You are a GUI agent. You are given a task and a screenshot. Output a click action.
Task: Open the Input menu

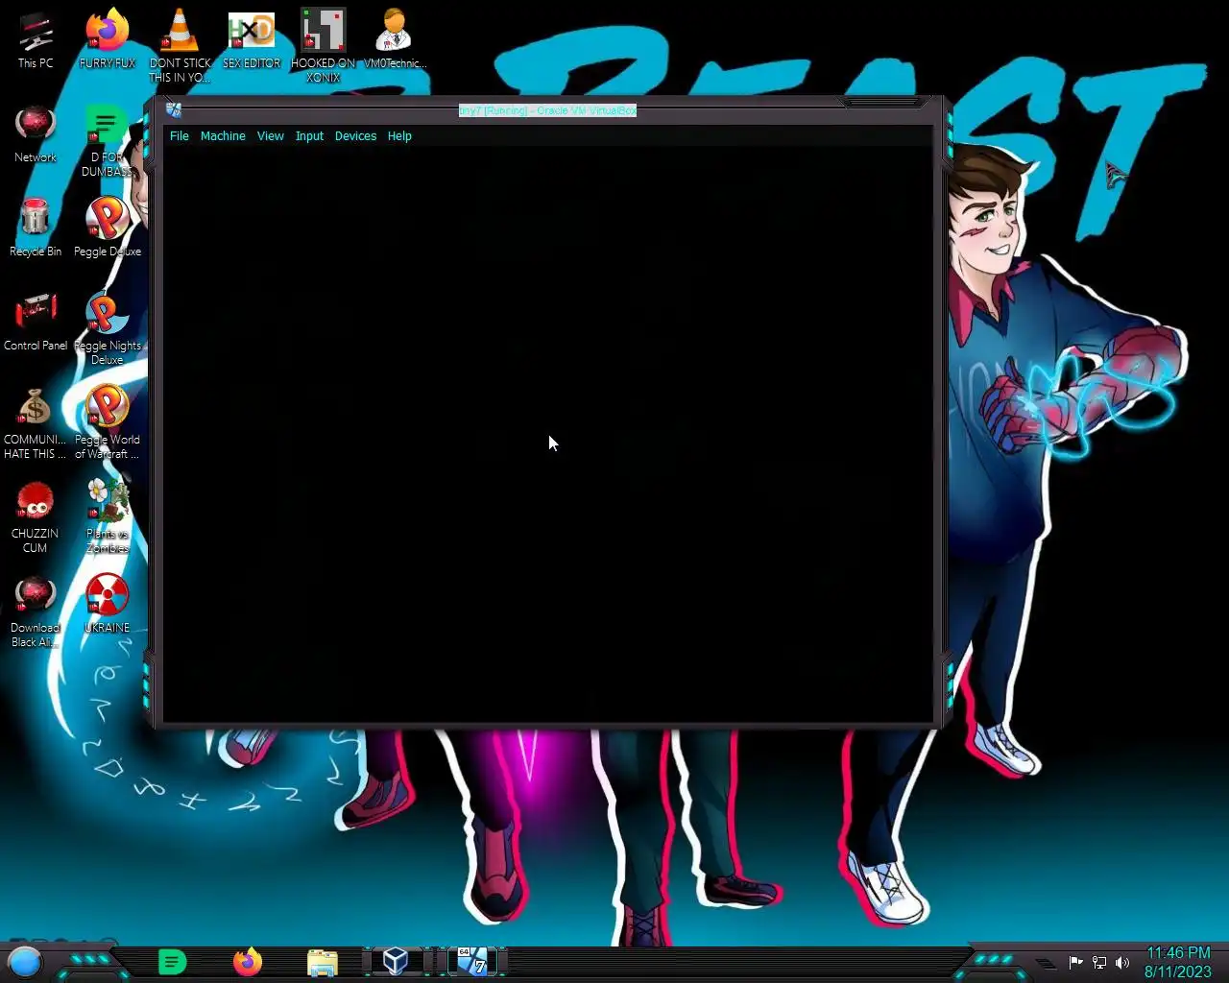coord(309,136)
